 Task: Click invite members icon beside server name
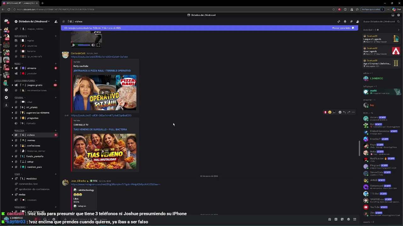[56, 21]
